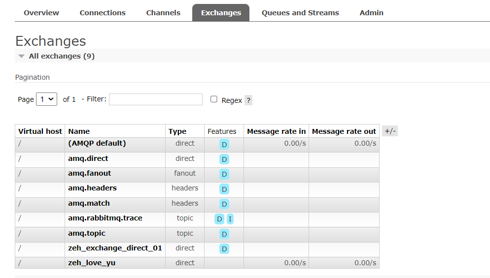Open the amq.headers exchange link
The width and height of the screenshot is (490, 278).
[92, 188]
